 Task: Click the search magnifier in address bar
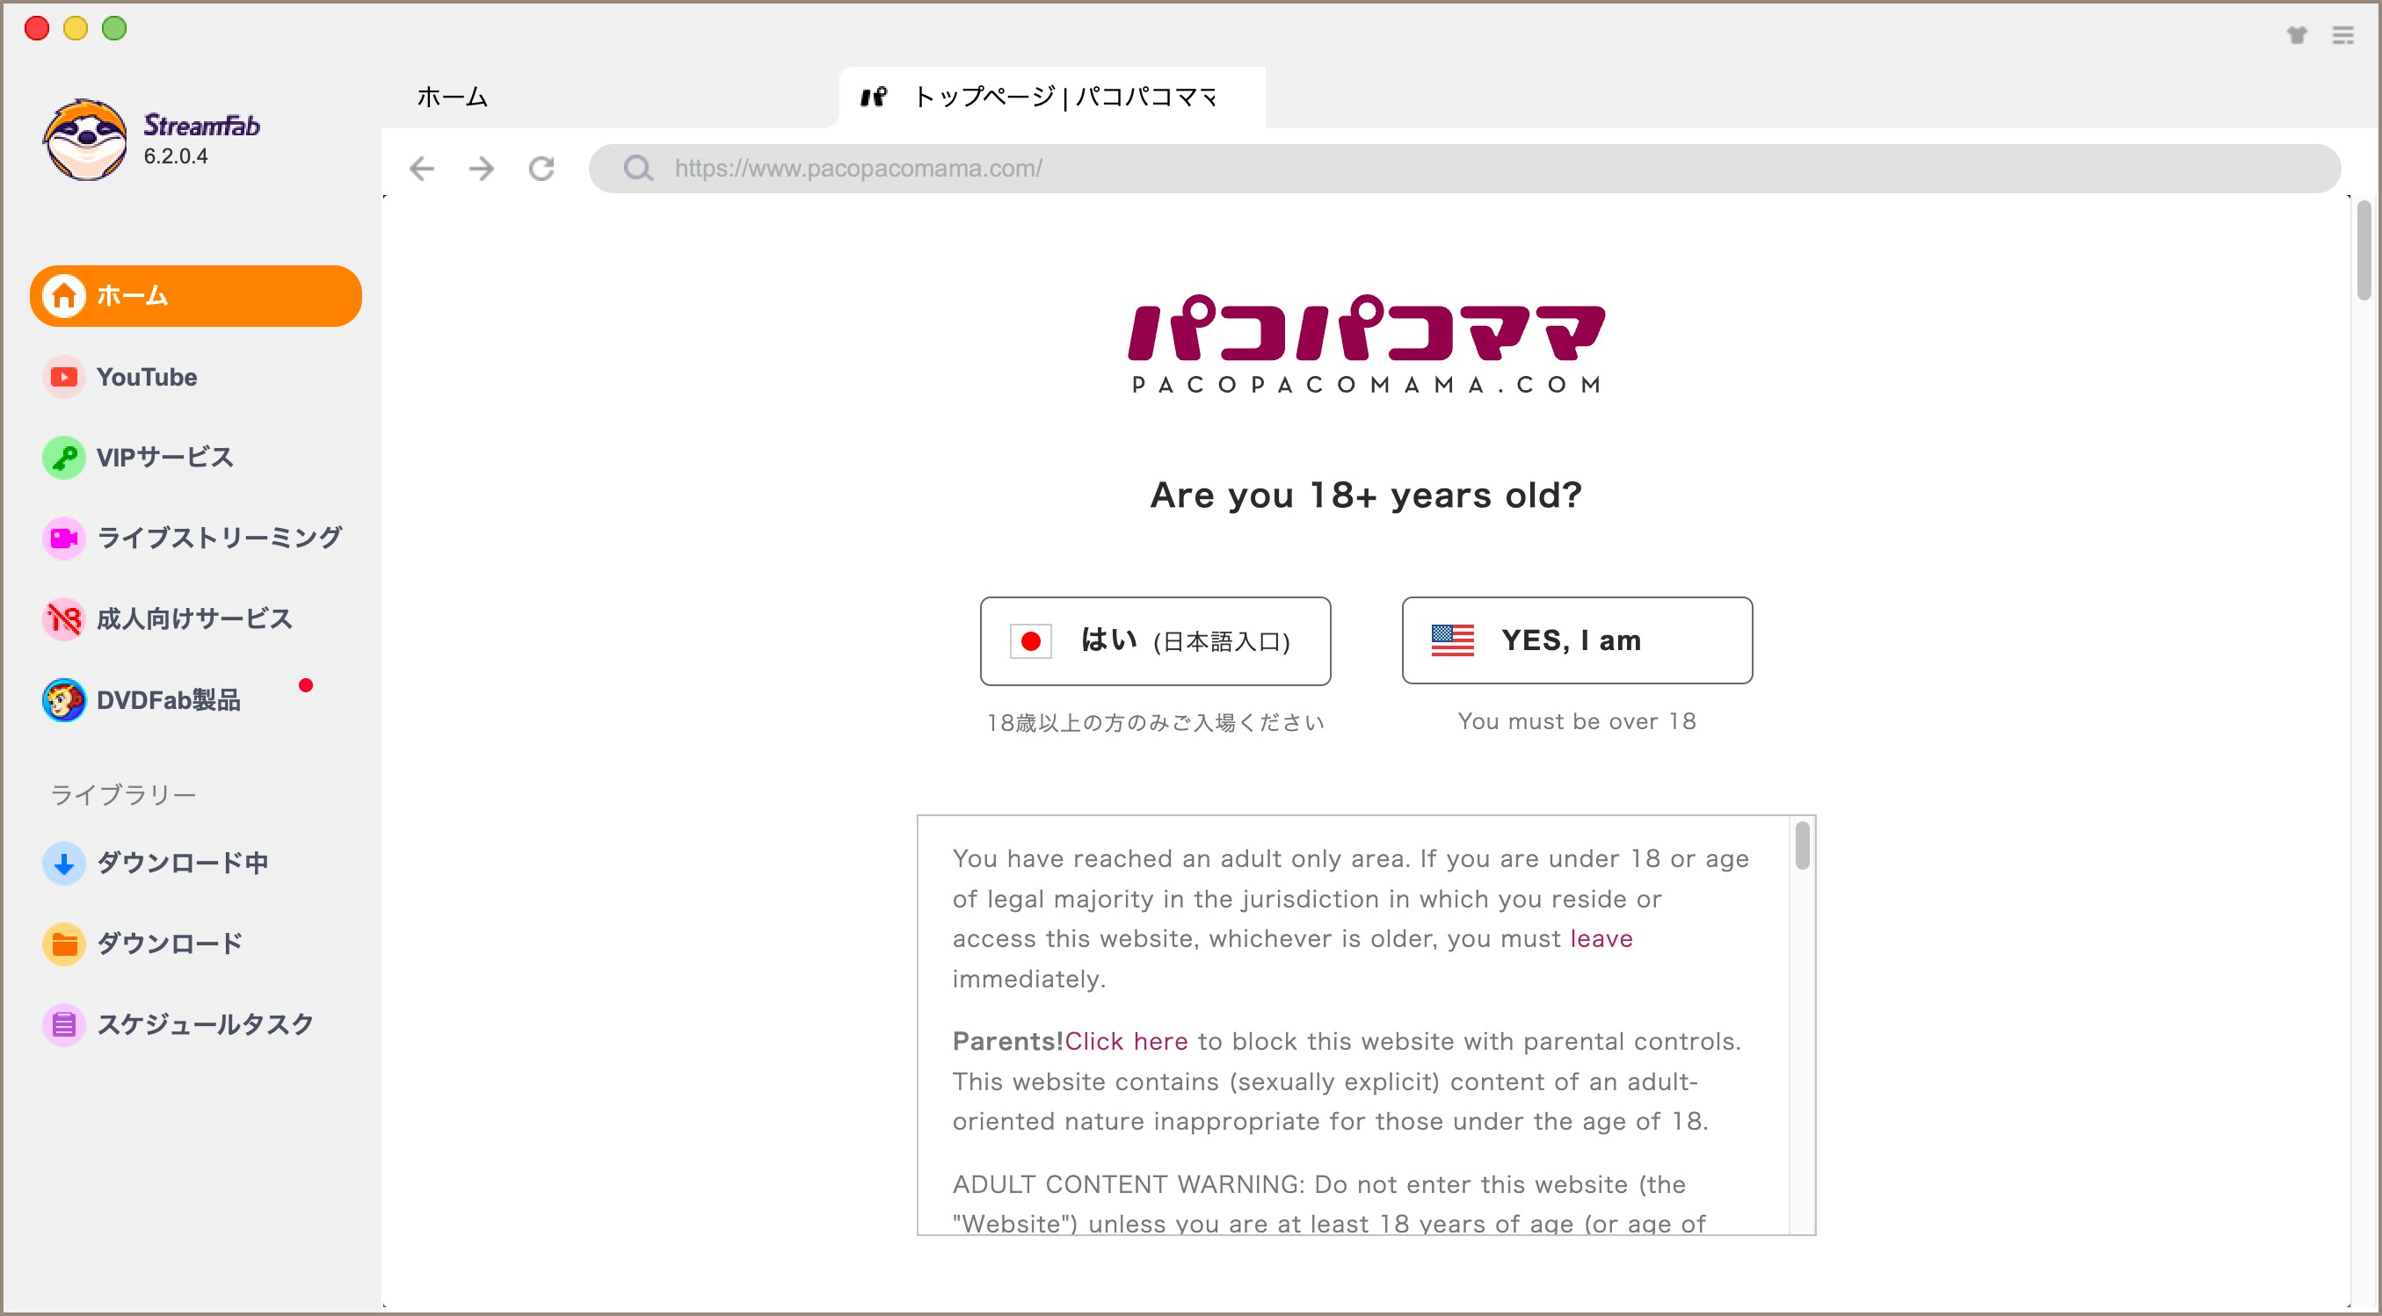638,168
